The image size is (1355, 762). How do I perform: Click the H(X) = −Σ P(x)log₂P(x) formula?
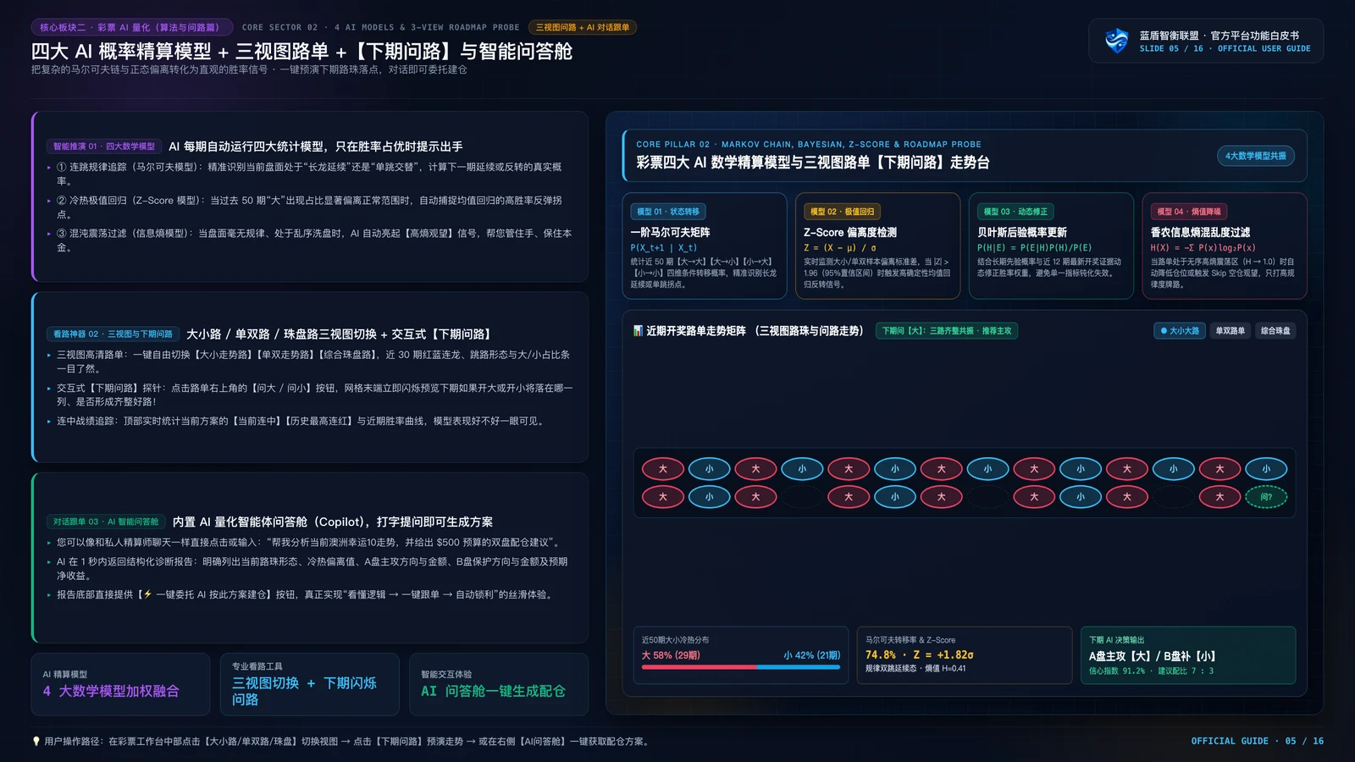[x=1203, y=248]
